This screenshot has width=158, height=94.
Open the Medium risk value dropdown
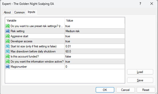[95, 31]
